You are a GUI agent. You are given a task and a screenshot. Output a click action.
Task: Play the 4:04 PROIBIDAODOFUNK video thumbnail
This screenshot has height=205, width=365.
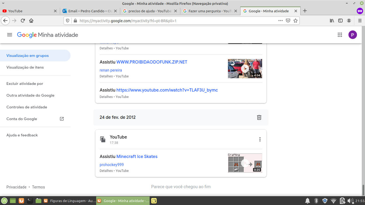point(245,69)
